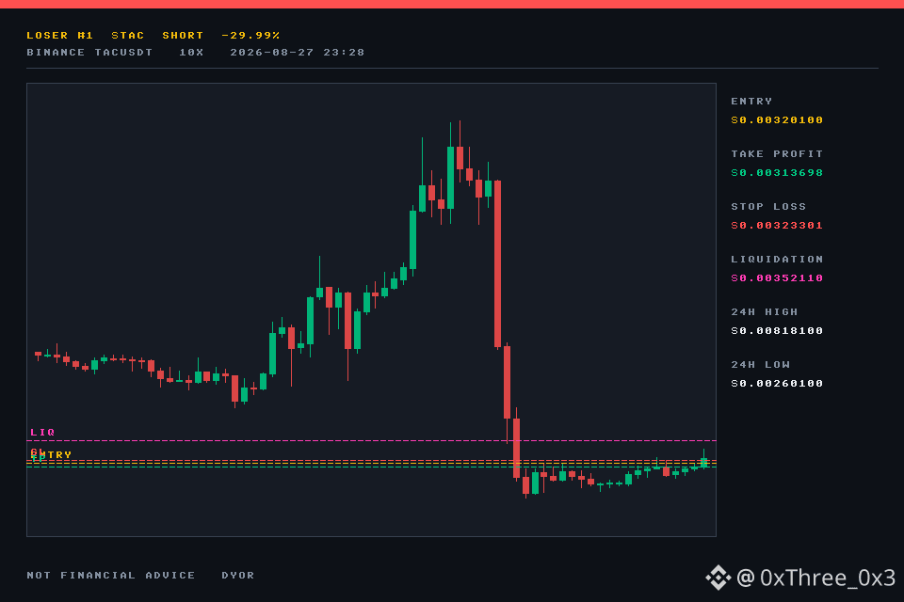Click 24H high value $0.00818100
The width and height of the screenshot is (904, 602).
pos(777,331)
